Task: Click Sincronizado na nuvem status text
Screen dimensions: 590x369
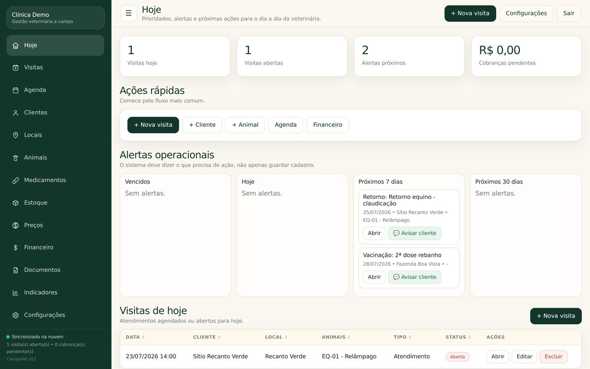Action: click(37, 337)
